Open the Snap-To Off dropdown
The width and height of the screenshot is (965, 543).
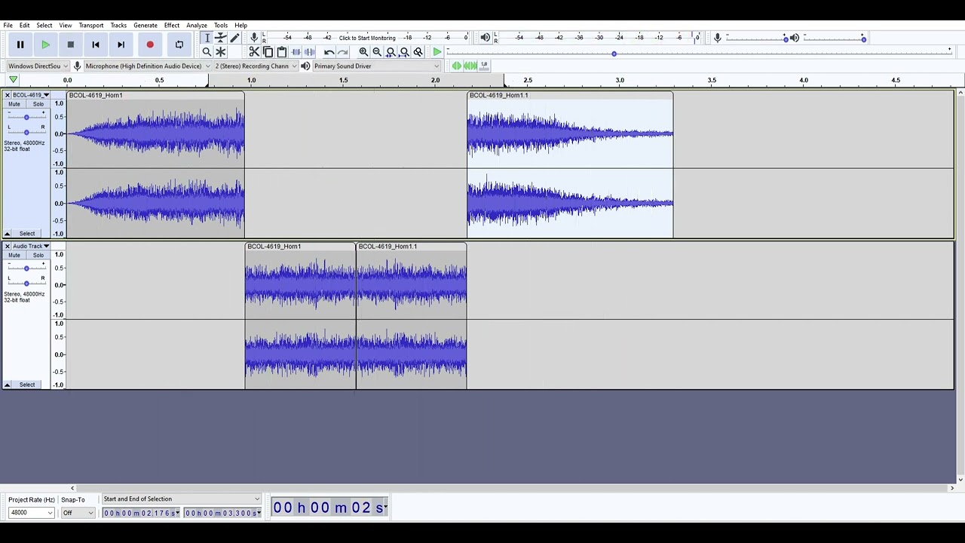click(78, 513)
